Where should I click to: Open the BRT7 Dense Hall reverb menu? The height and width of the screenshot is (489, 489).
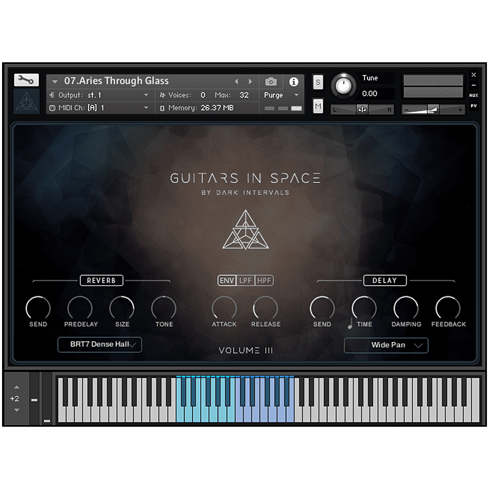[x=99, y=345]
